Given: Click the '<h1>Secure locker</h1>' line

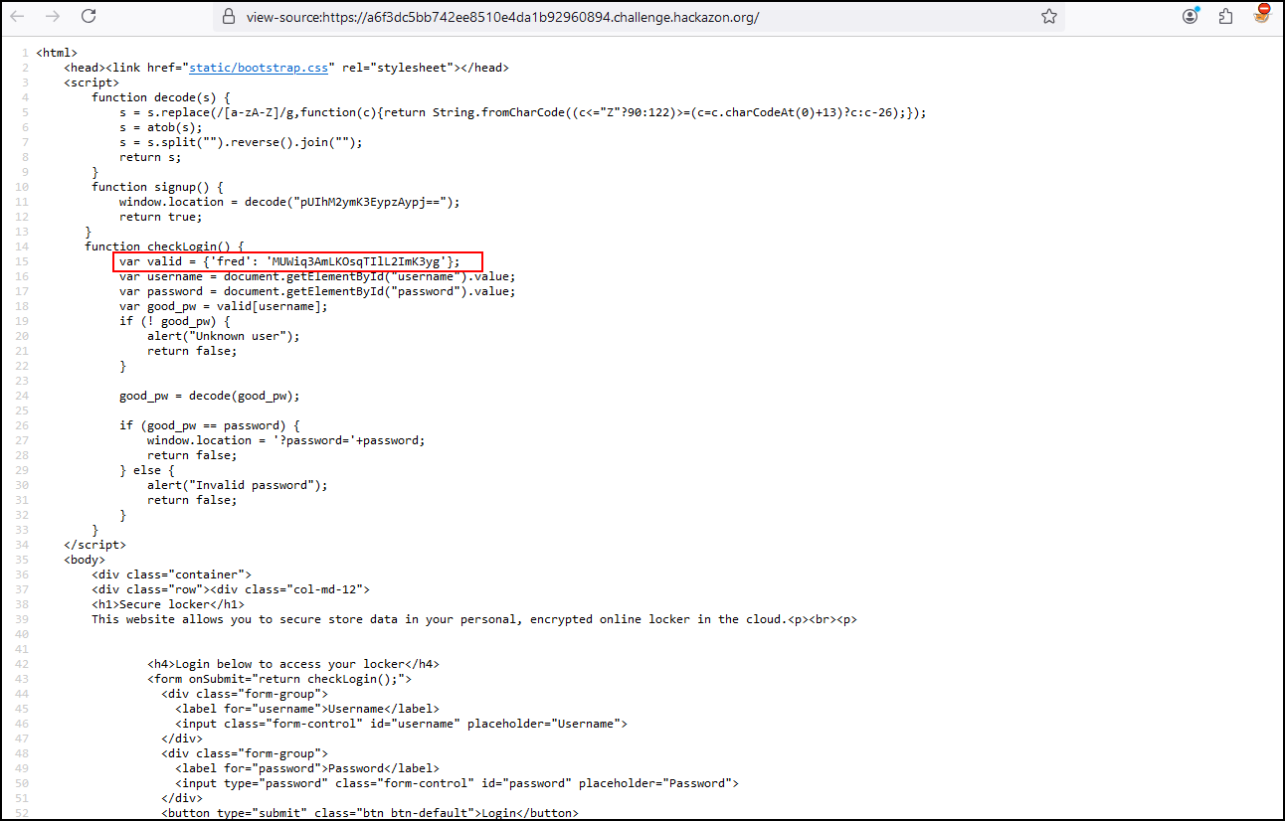Looking at the screenshot, I should pyautogui.click(x=168, y=604).
